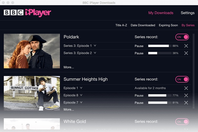Image resolution: width=198 pixels, height=132 pixels.
Task: Expand Episode 8 details chevron
Action: 81,95
